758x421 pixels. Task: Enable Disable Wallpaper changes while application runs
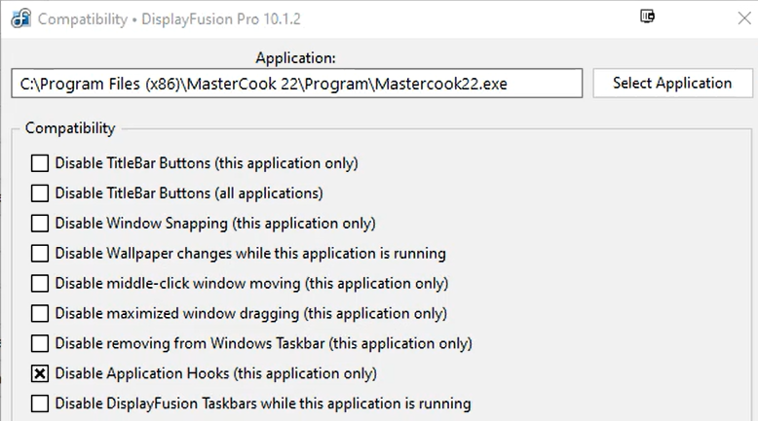tap(40, 253)
